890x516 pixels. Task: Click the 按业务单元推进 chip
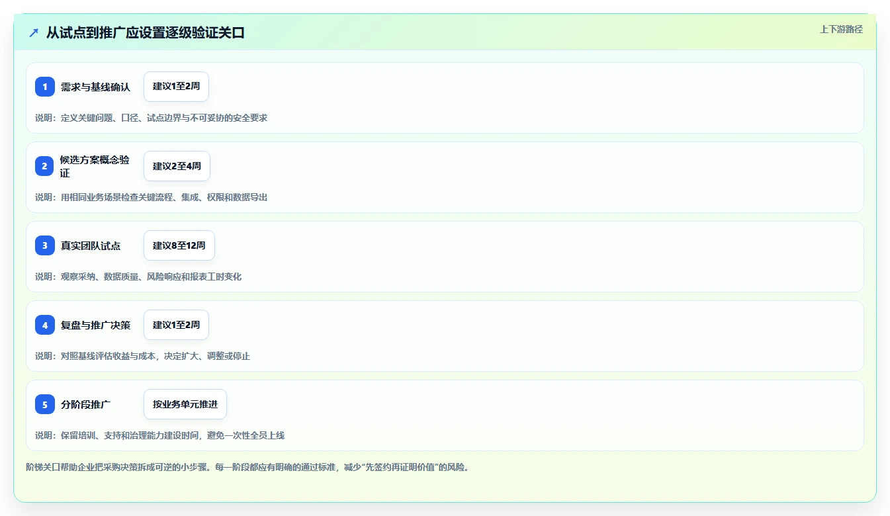tap(185, 404)
